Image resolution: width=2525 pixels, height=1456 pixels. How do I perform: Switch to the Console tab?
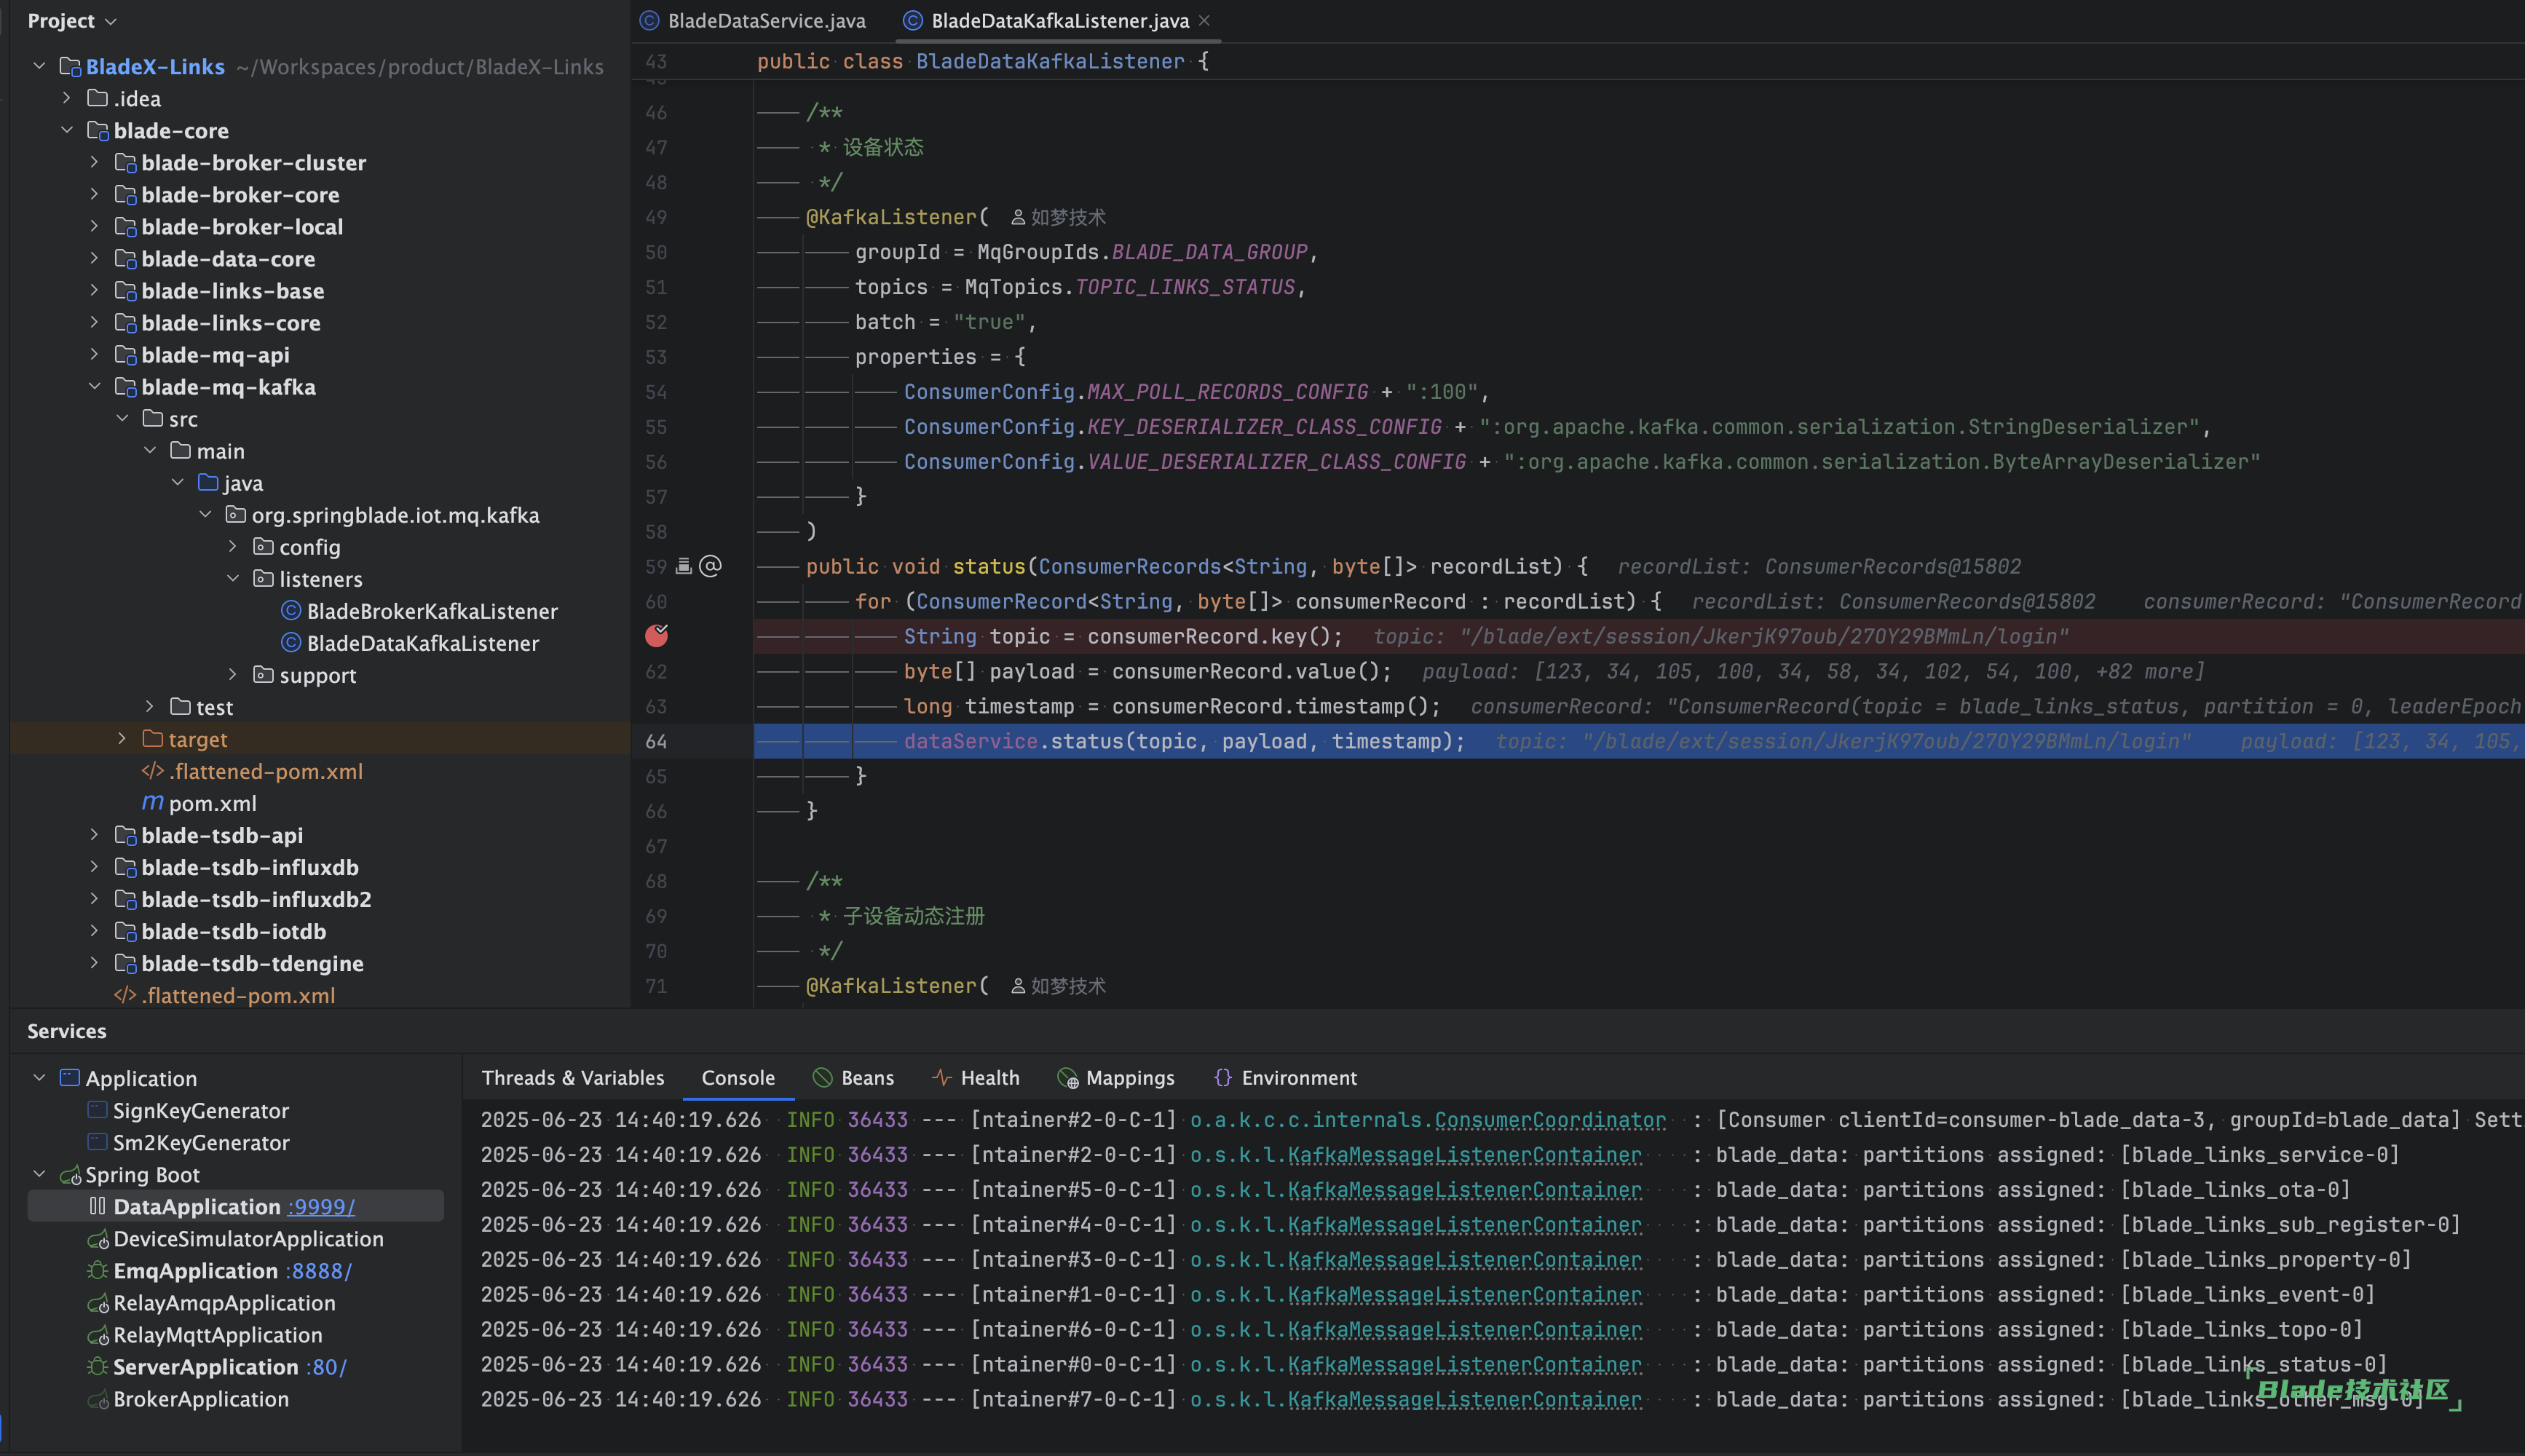point(738,1078)
